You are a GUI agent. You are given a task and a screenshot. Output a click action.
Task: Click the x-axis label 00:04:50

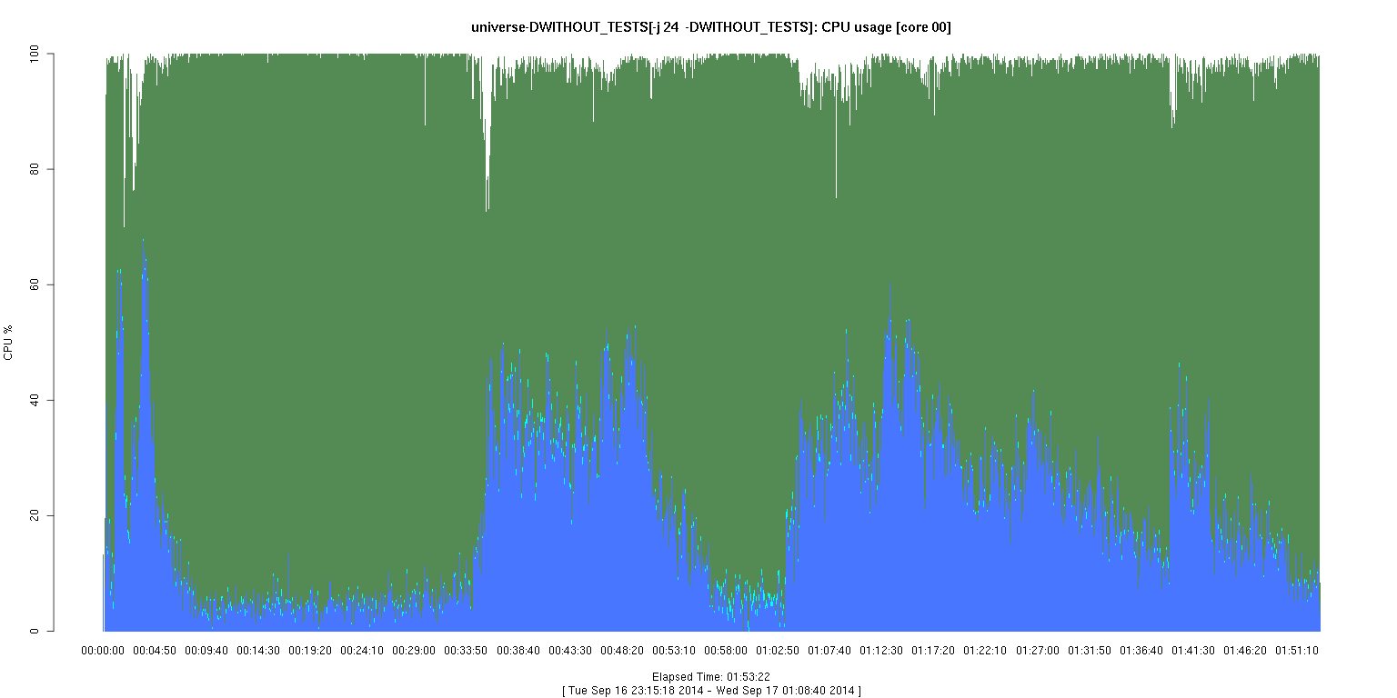click(x=155, y=651)
